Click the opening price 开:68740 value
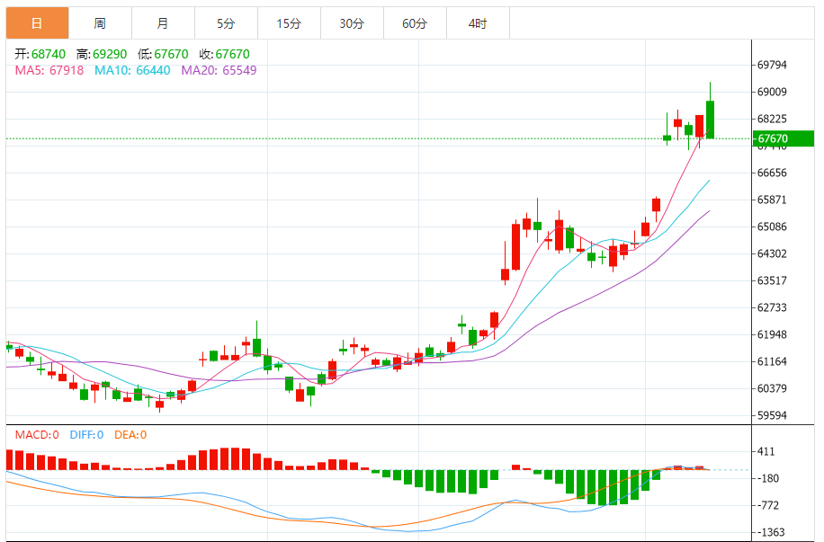Image resolution: width=824 pixels, height=542 pixels. click(x=40, y=54)
